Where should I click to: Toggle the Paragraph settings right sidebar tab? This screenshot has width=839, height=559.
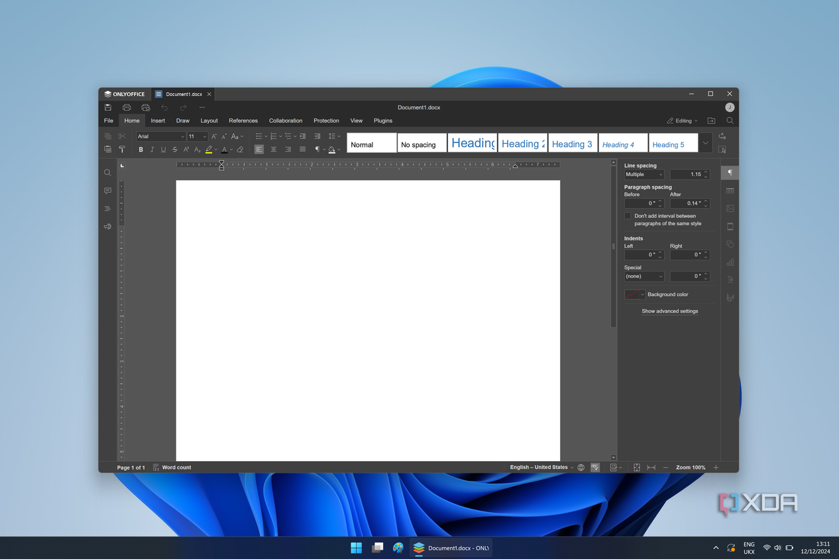coord(730,172)
